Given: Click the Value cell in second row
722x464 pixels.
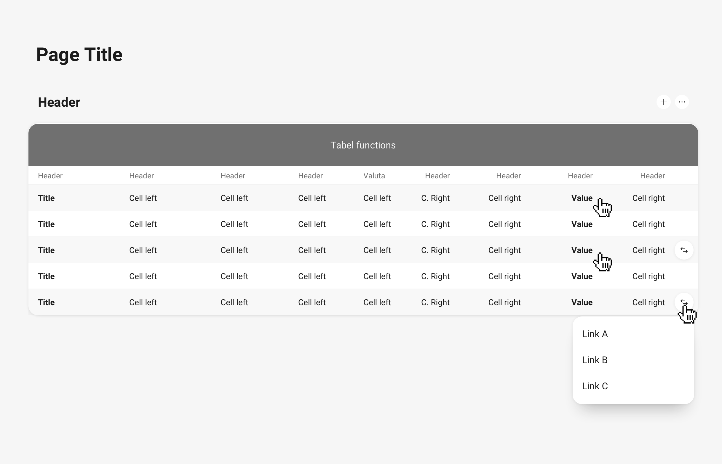Looking at the screenshot, I should pyautogui.click(x=581, y=224).
